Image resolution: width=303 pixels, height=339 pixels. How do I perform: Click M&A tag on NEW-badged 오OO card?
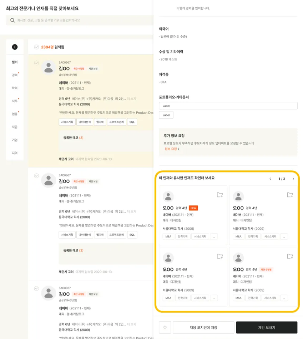click(168, 236)
